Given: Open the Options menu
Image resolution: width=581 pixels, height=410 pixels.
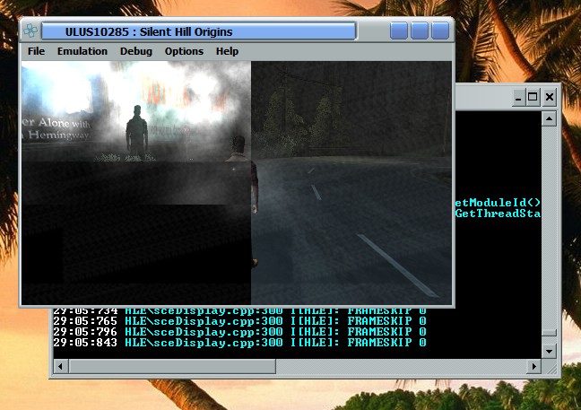Looking at the screenshot, I should pos(184,51).
